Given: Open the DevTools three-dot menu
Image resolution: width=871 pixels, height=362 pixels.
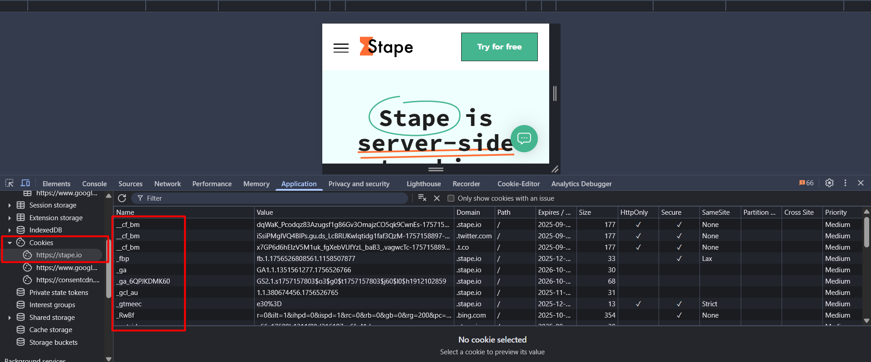Looking at the screenshot, I should (845, 183).
